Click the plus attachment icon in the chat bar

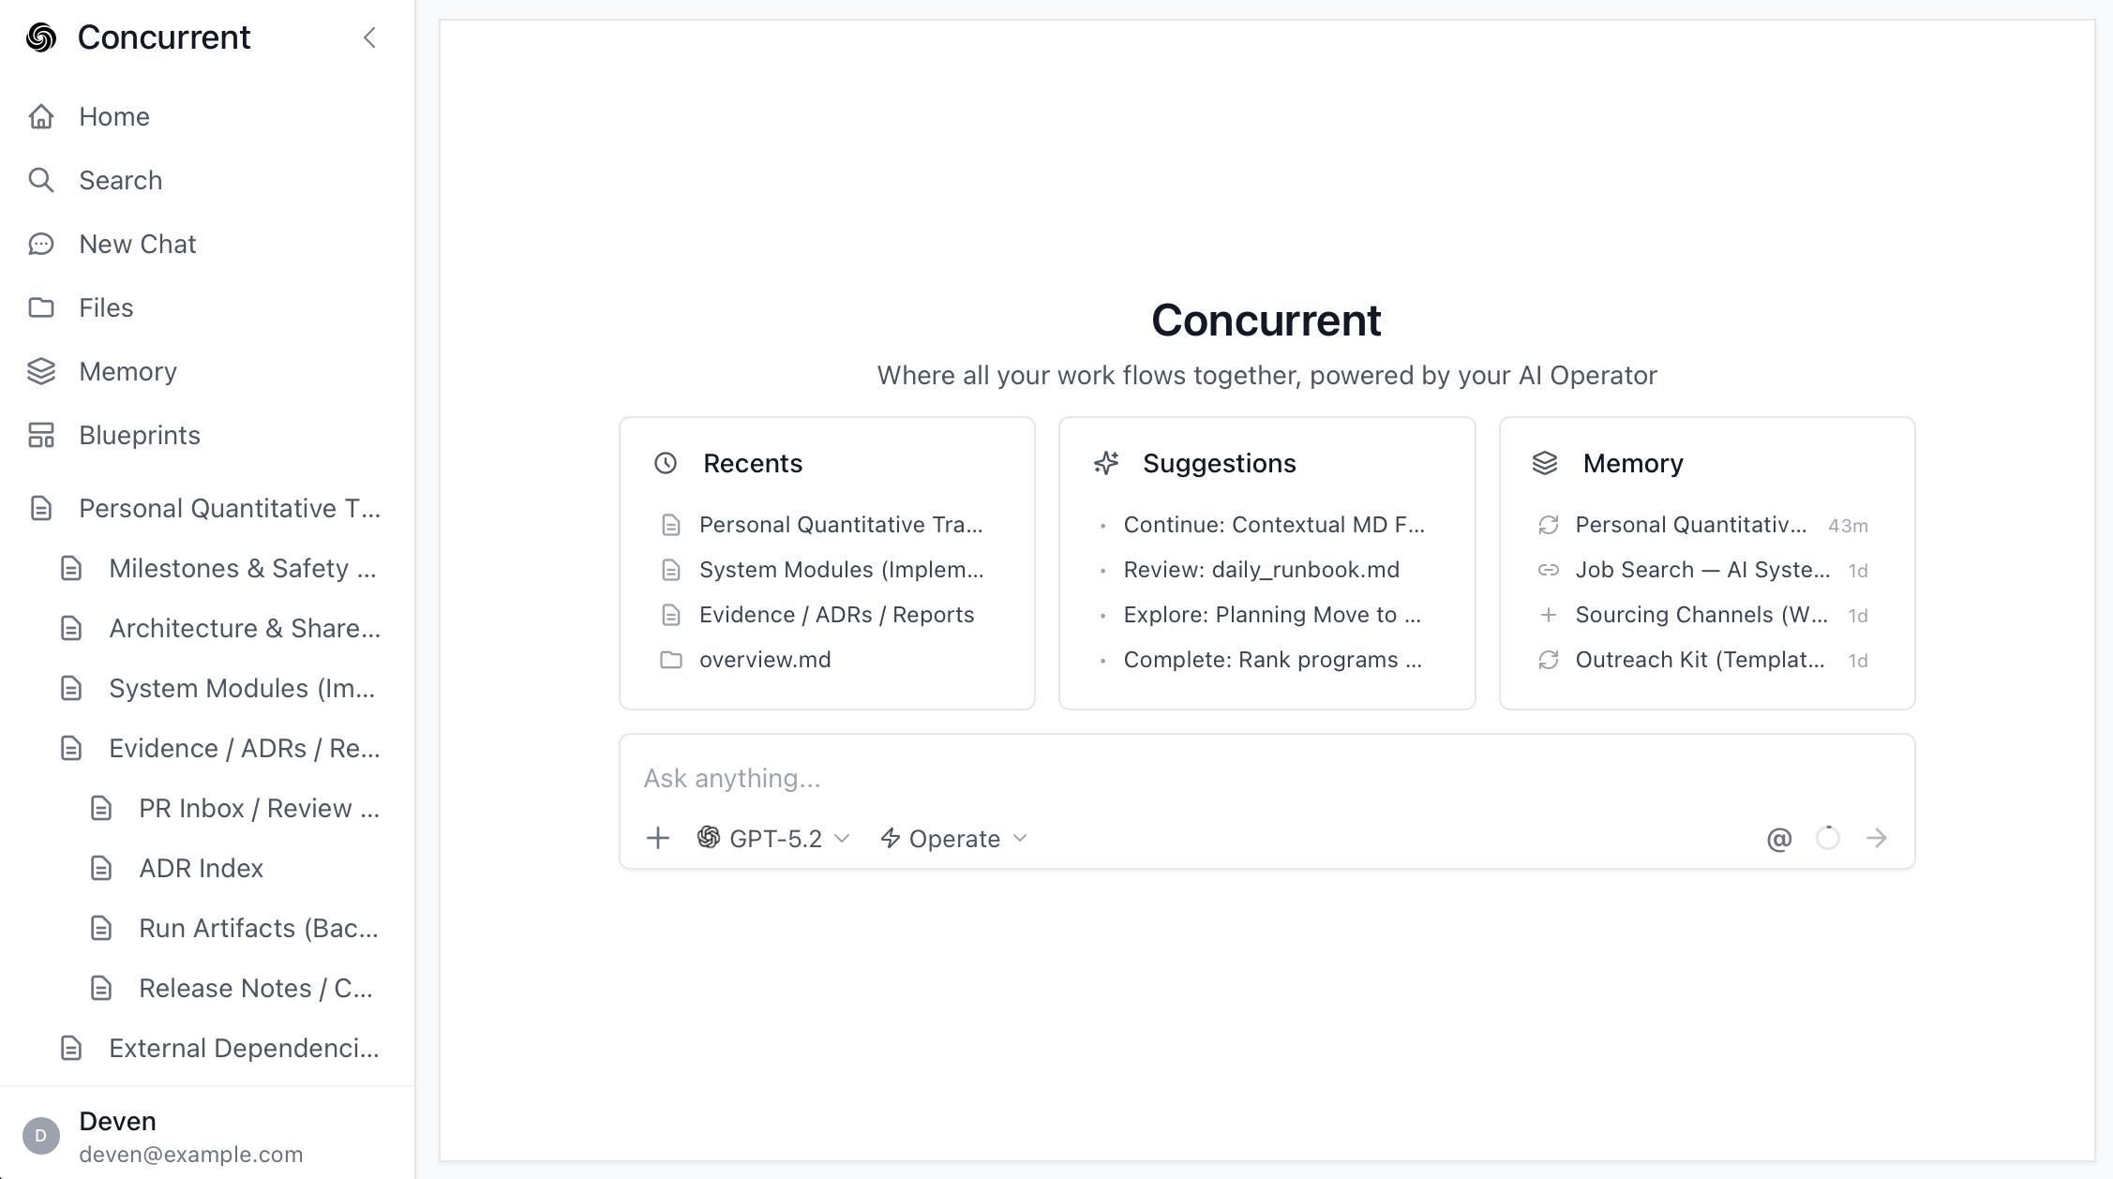(658, 838)
